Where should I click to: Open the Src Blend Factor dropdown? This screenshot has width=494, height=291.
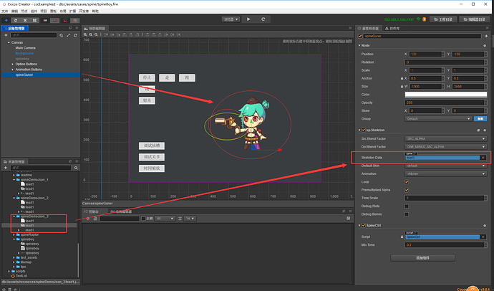tap(445, 139)
